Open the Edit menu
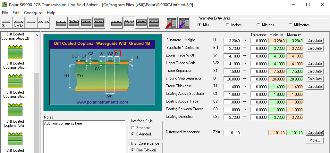Screen dimensions: 330x153 pyautogui.click(x=16, y=12)
